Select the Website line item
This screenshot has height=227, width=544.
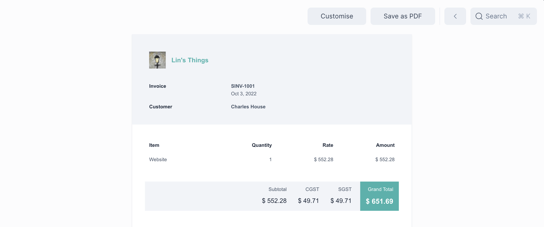click(158, 160)
